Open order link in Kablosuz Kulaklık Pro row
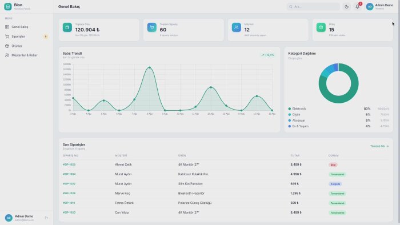 tap(69, 174)
